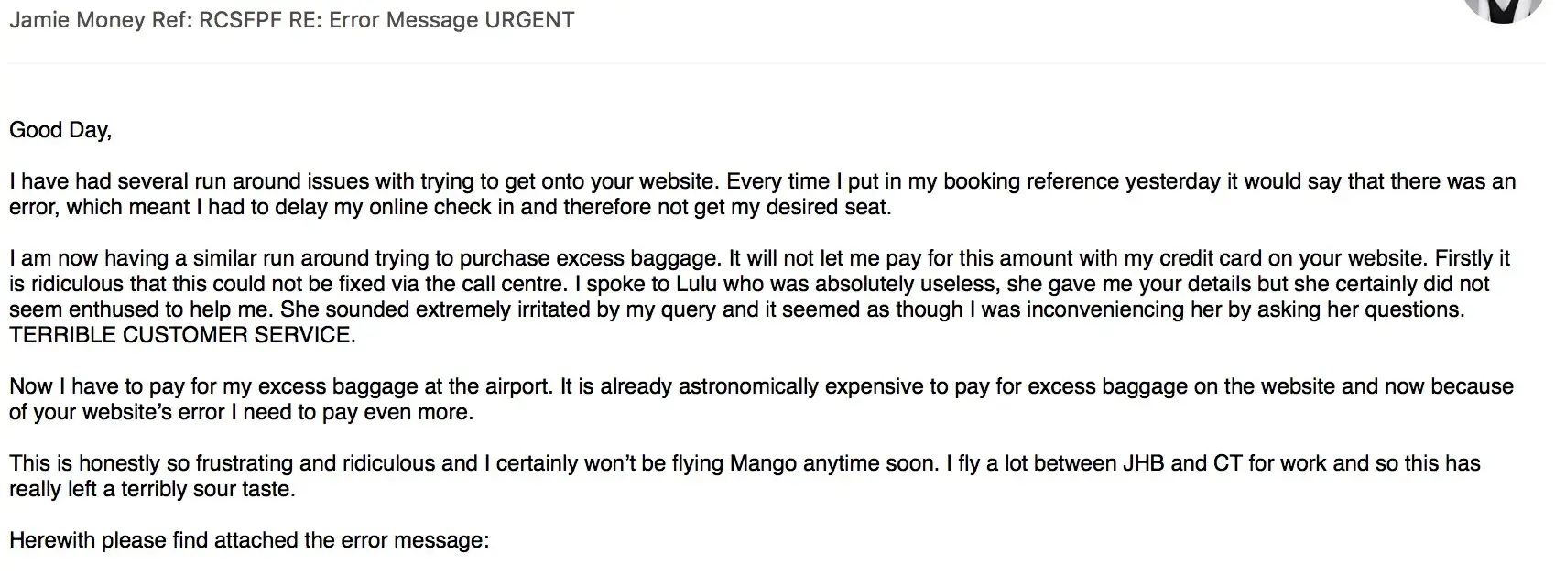
Task: Click the word 'Mango' in the email body
Action: click(x=763, y=463)
